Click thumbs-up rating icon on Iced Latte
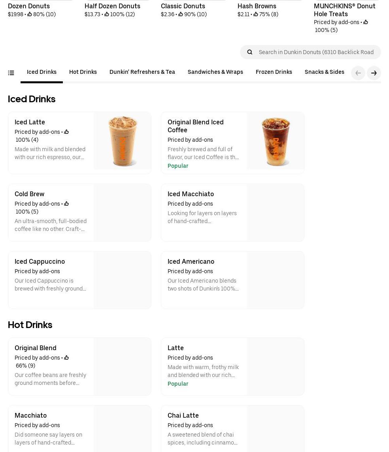The height and width of the screenshot is (452, 389). click(x=66, y=132)
